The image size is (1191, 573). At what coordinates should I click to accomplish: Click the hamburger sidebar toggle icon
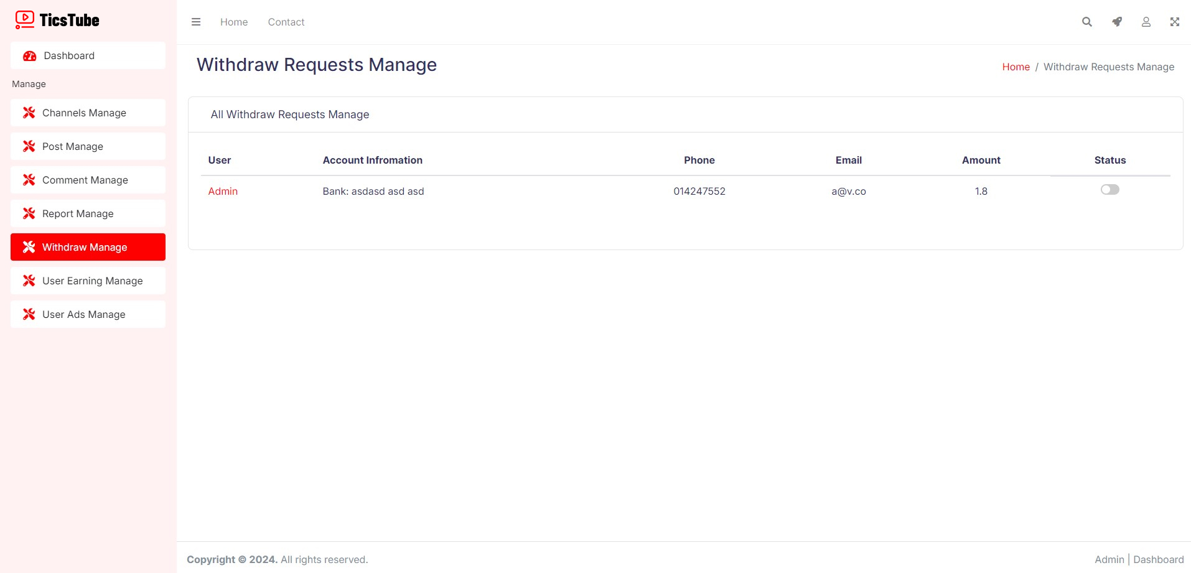point(196,22)
